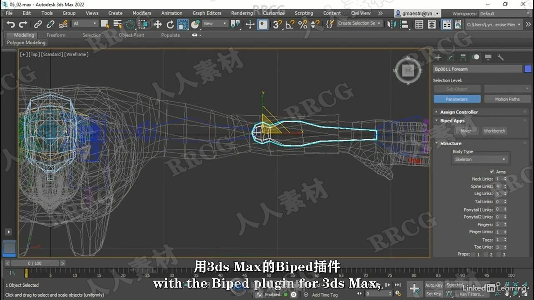Open the Body Type Skeleton dropdown

tap(480, 160)
